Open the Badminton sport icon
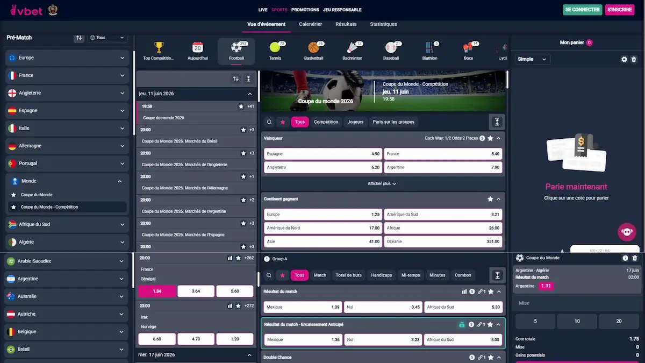Image resolution: width=645 pixels, height=363 pixels. pos(353,47)
